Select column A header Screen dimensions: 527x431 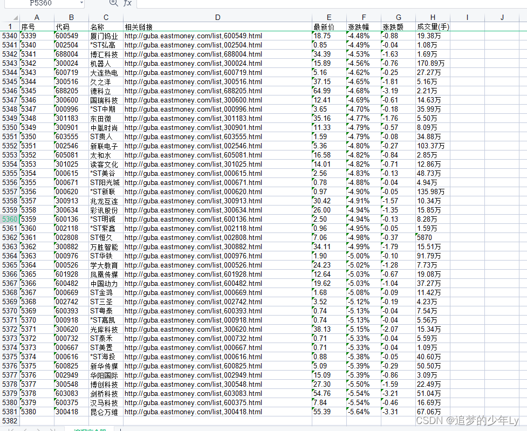[37, 17]
